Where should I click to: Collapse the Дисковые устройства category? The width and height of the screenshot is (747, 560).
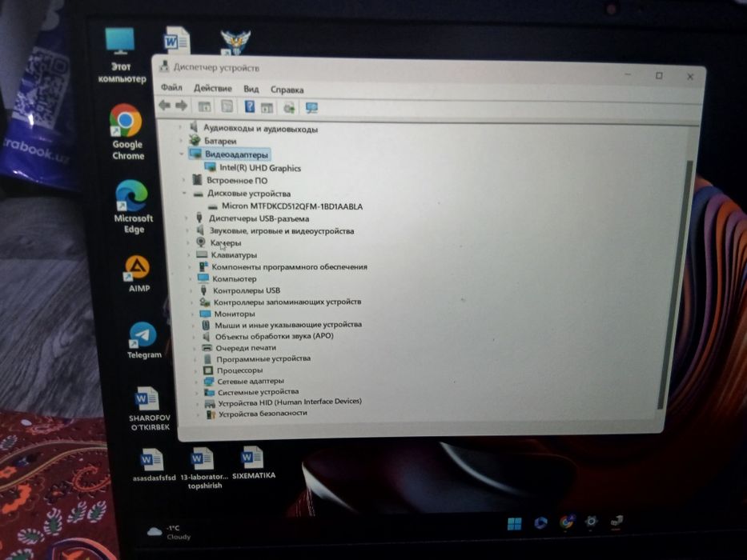(x=184, y=194)
